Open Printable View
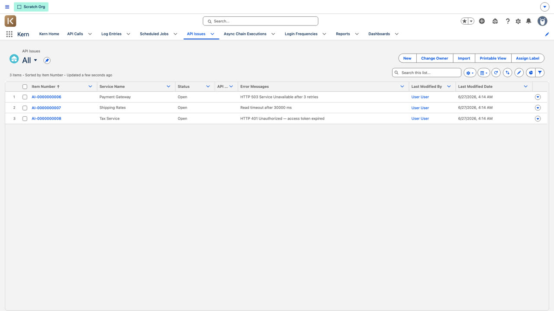Image resolution: width=554 pixels, height=311 pixels. pyautogui.click(x=493, y=58)
